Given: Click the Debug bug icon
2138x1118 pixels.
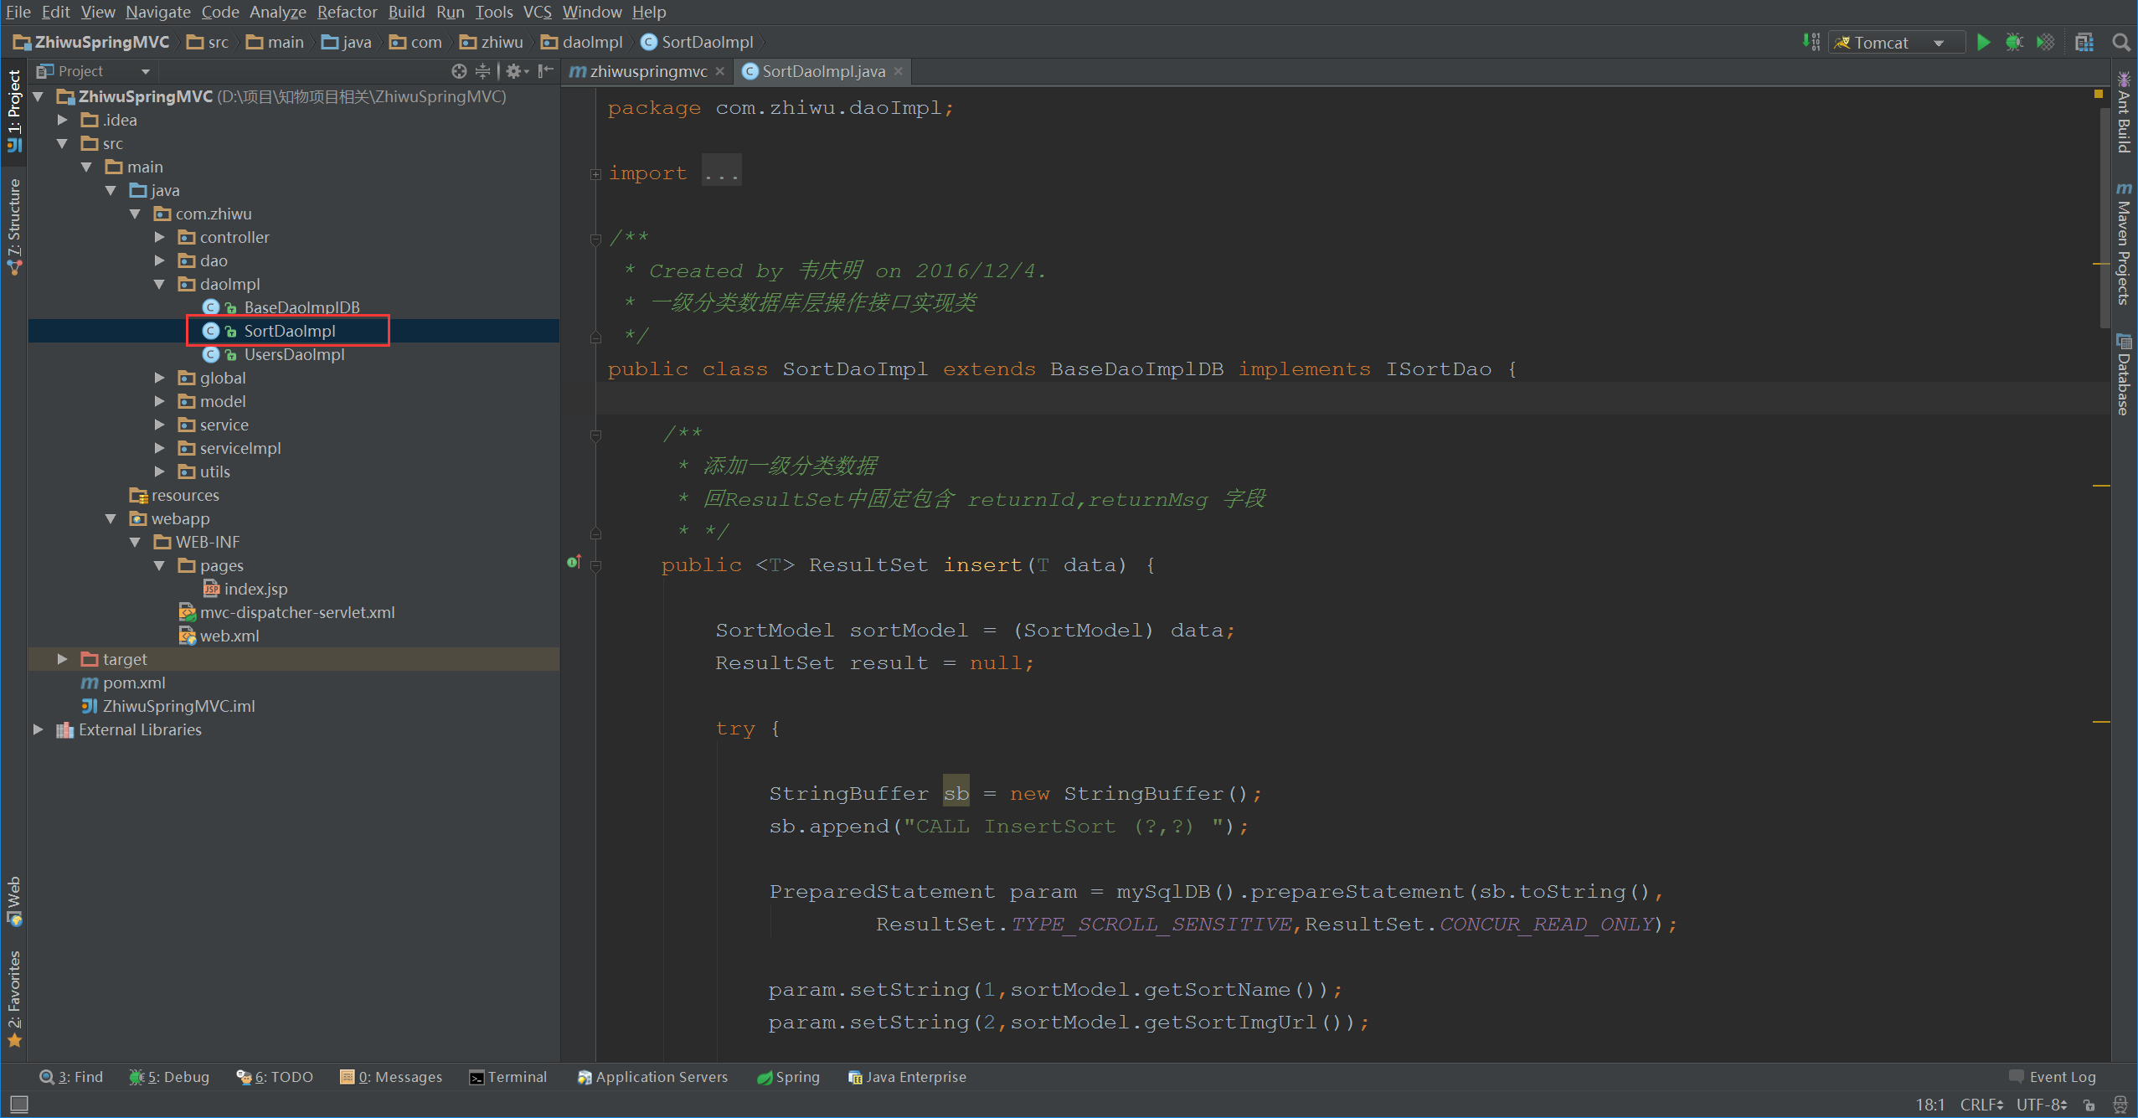Looking at the screenshot, I should click(2014, 42).
